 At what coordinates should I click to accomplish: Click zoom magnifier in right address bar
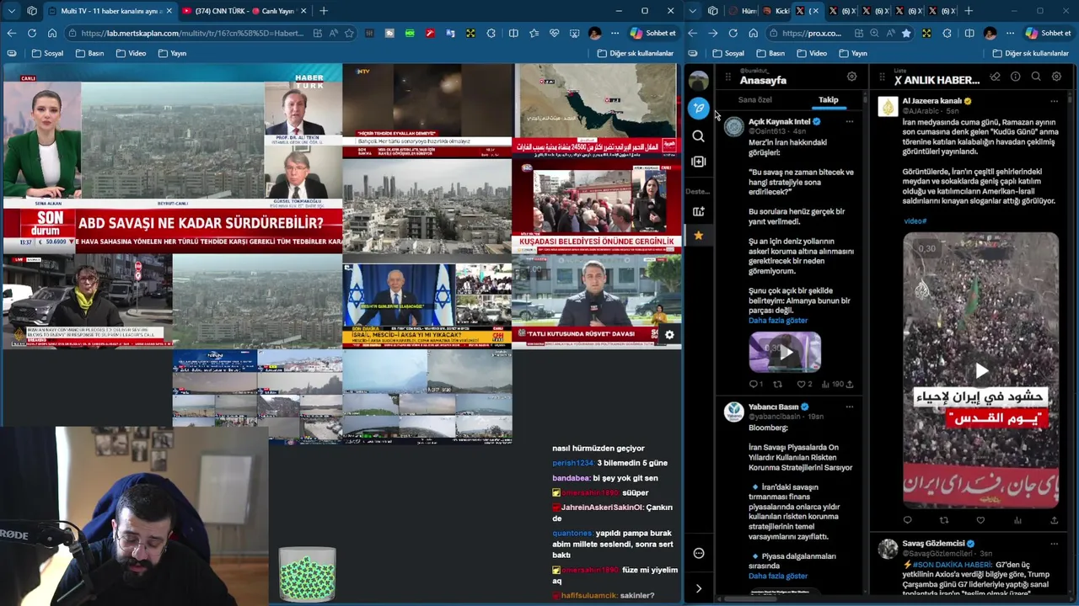pyautogui.click(x=874, y=33)
